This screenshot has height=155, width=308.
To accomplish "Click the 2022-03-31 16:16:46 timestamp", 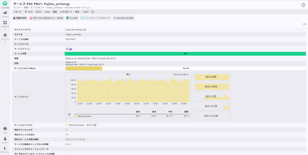I will [75, 139].
